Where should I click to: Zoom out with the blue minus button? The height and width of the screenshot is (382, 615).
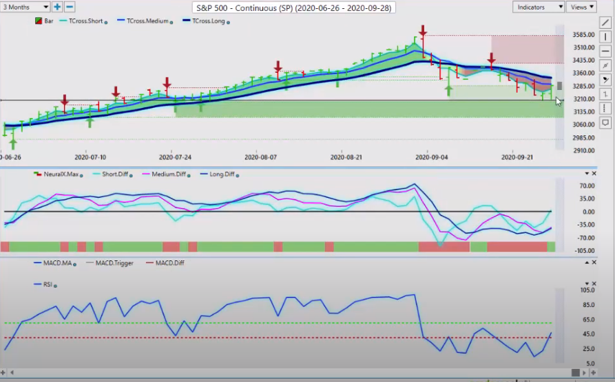click(x=70, y=7)
